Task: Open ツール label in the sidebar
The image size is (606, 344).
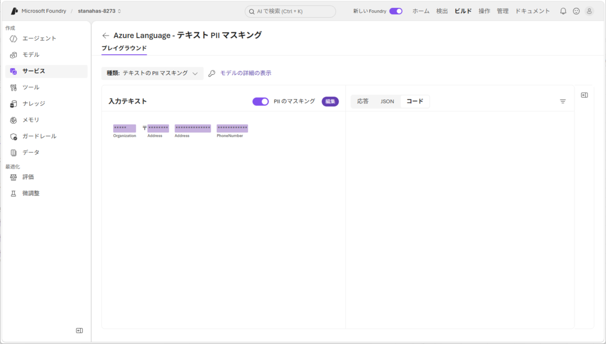Action: 31,88
